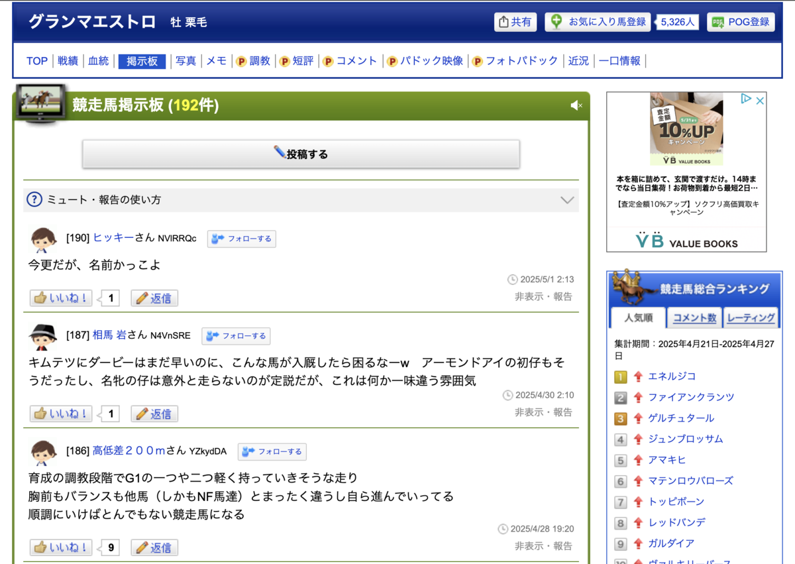Open the premium 調教 tab
The width and height of the screenshot is (795, 564).
(253, 61)
